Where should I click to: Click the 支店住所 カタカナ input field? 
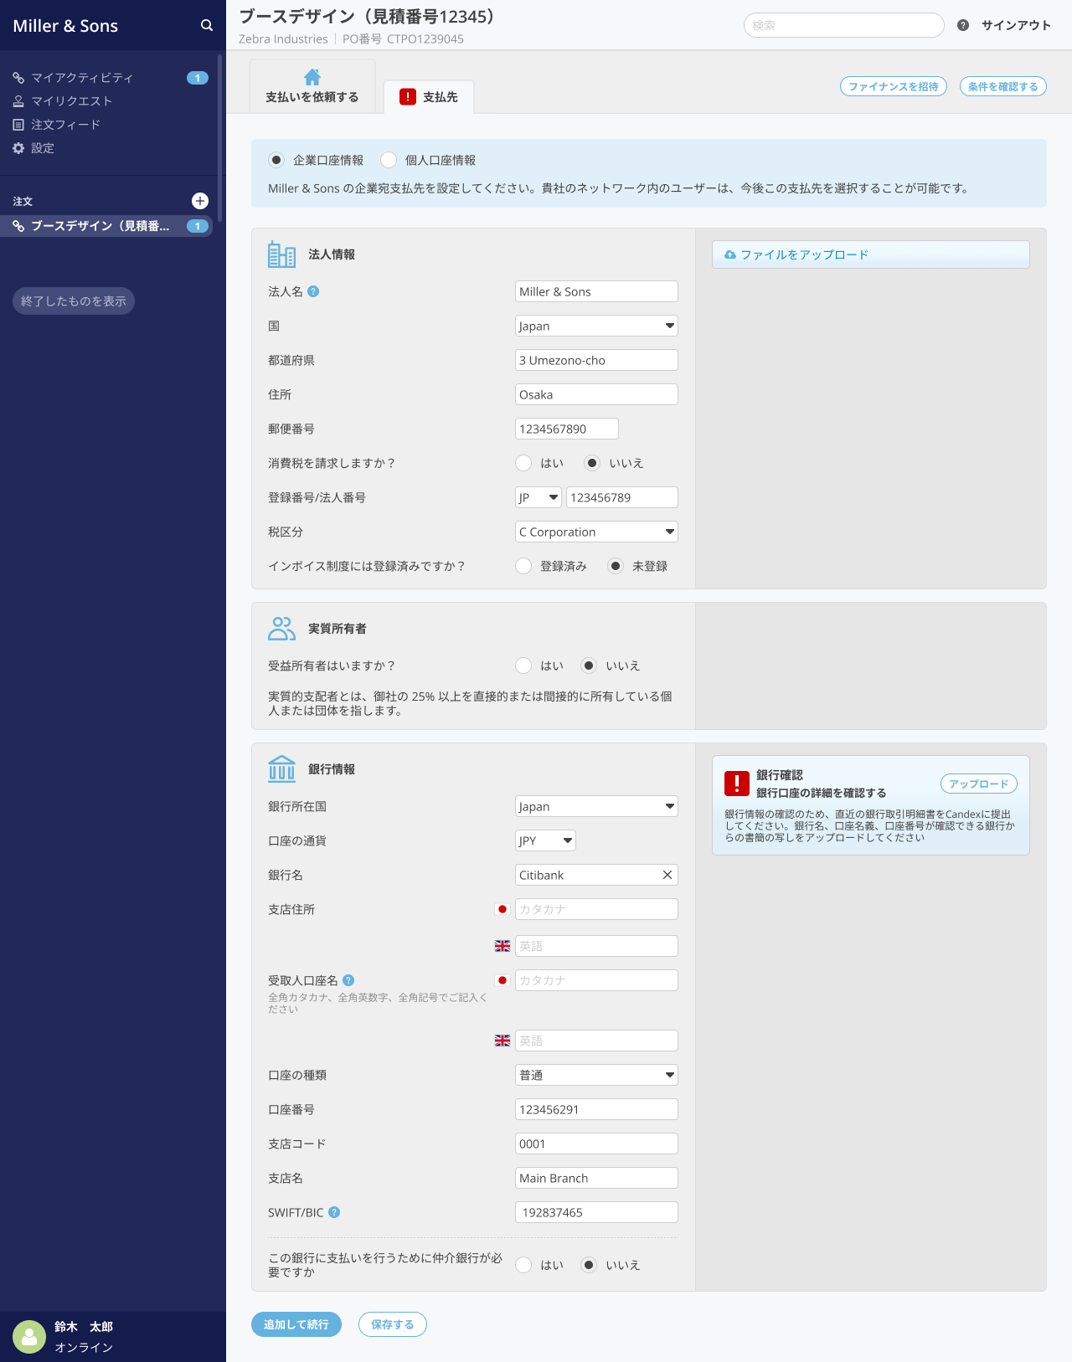click(x=596, y=909)
